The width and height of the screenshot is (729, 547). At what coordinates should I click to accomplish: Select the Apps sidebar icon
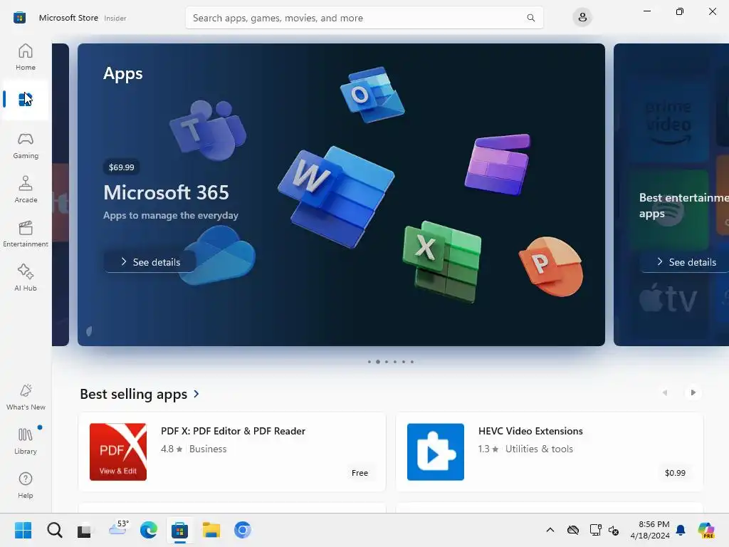pyautogui.click(x=26, y=100)
